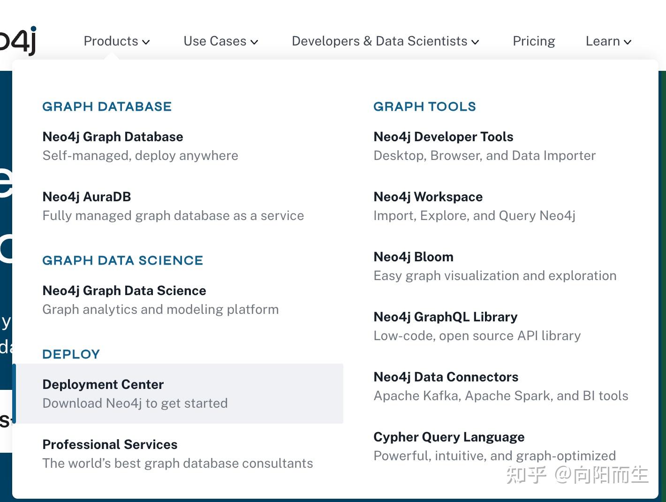Choose Neo4j Graph Data Science
Viewport: 666px width, 502px height.
tap(124, 291)
